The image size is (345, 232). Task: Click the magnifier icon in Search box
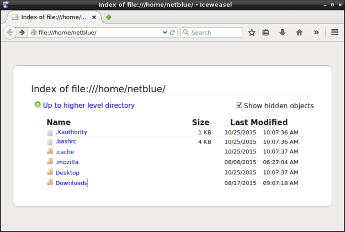(x=186, y=33)
